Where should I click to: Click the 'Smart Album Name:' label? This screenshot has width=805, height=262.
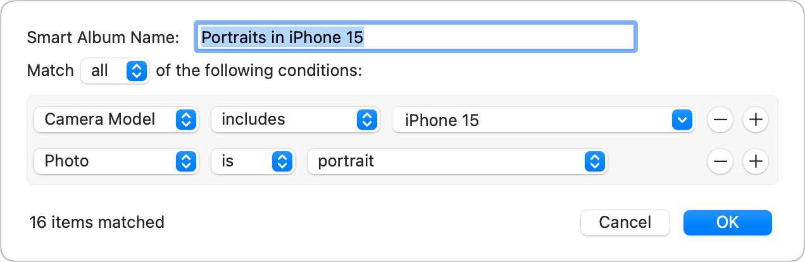(103, 37)
